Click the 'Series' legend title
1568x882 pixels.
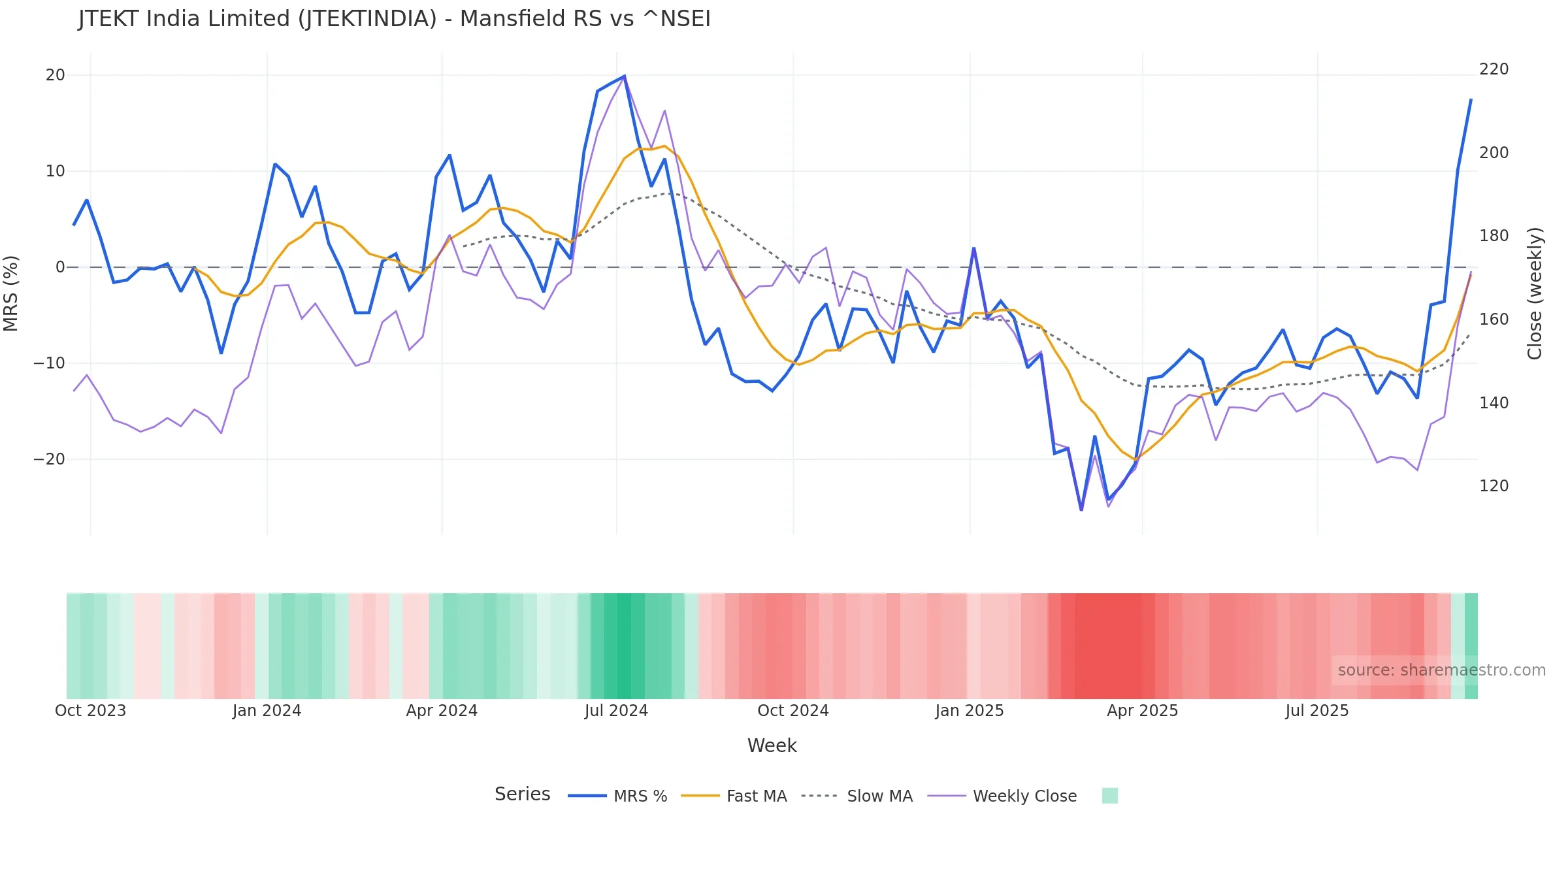[522, 794]
